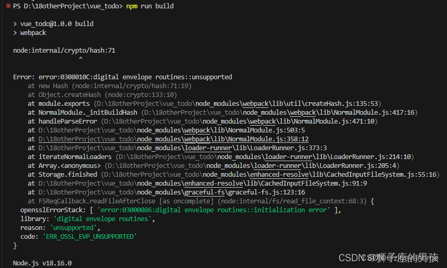Click the 'digital envelope routines::unsupported' error line

122,77
